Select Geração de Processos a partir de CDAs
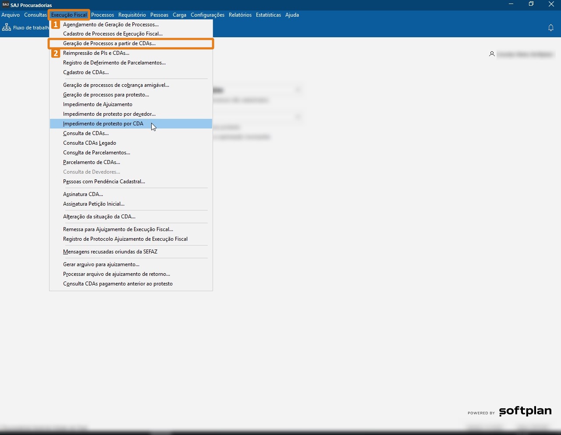561x435 pixels. (109, 43)
